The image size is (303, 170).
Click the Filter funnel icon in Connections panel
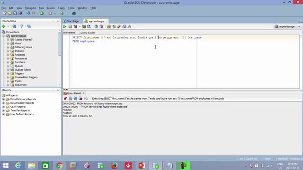pos(22,26)
